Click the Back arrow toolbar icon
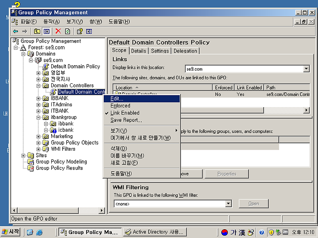 15,31
